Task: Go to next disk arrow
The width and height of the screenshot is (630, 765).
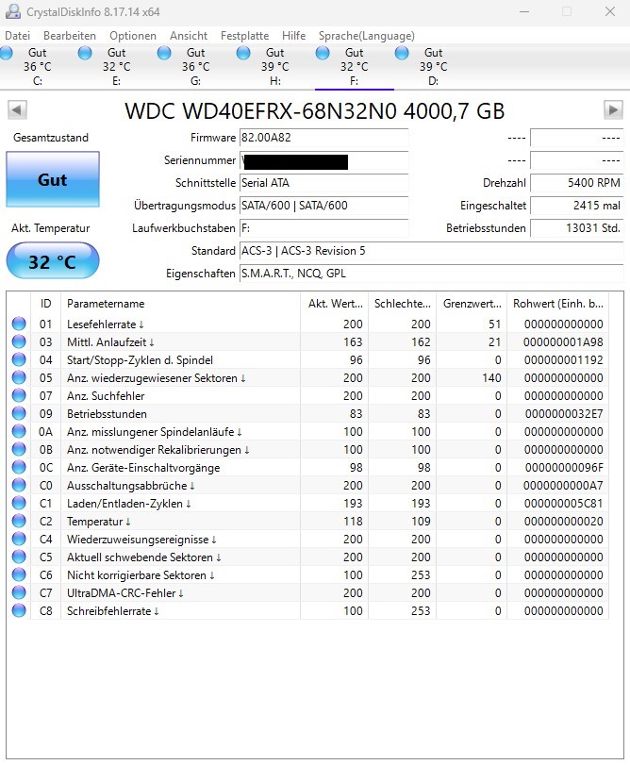Action: point(613,109)
